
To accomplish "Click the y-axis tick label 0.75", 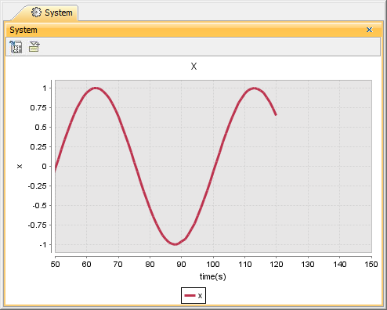I will 38,107.
